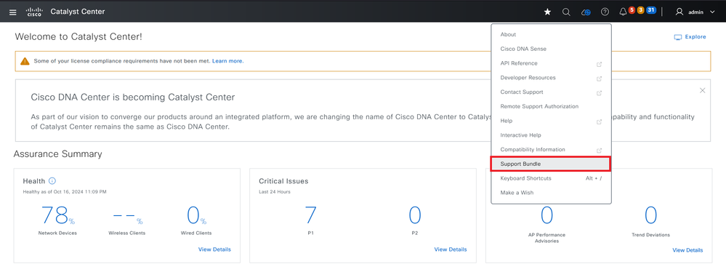Screen dimensions: 726x264
Task: Click the Compatibility Information external link icon
Action: coord(599,150)
